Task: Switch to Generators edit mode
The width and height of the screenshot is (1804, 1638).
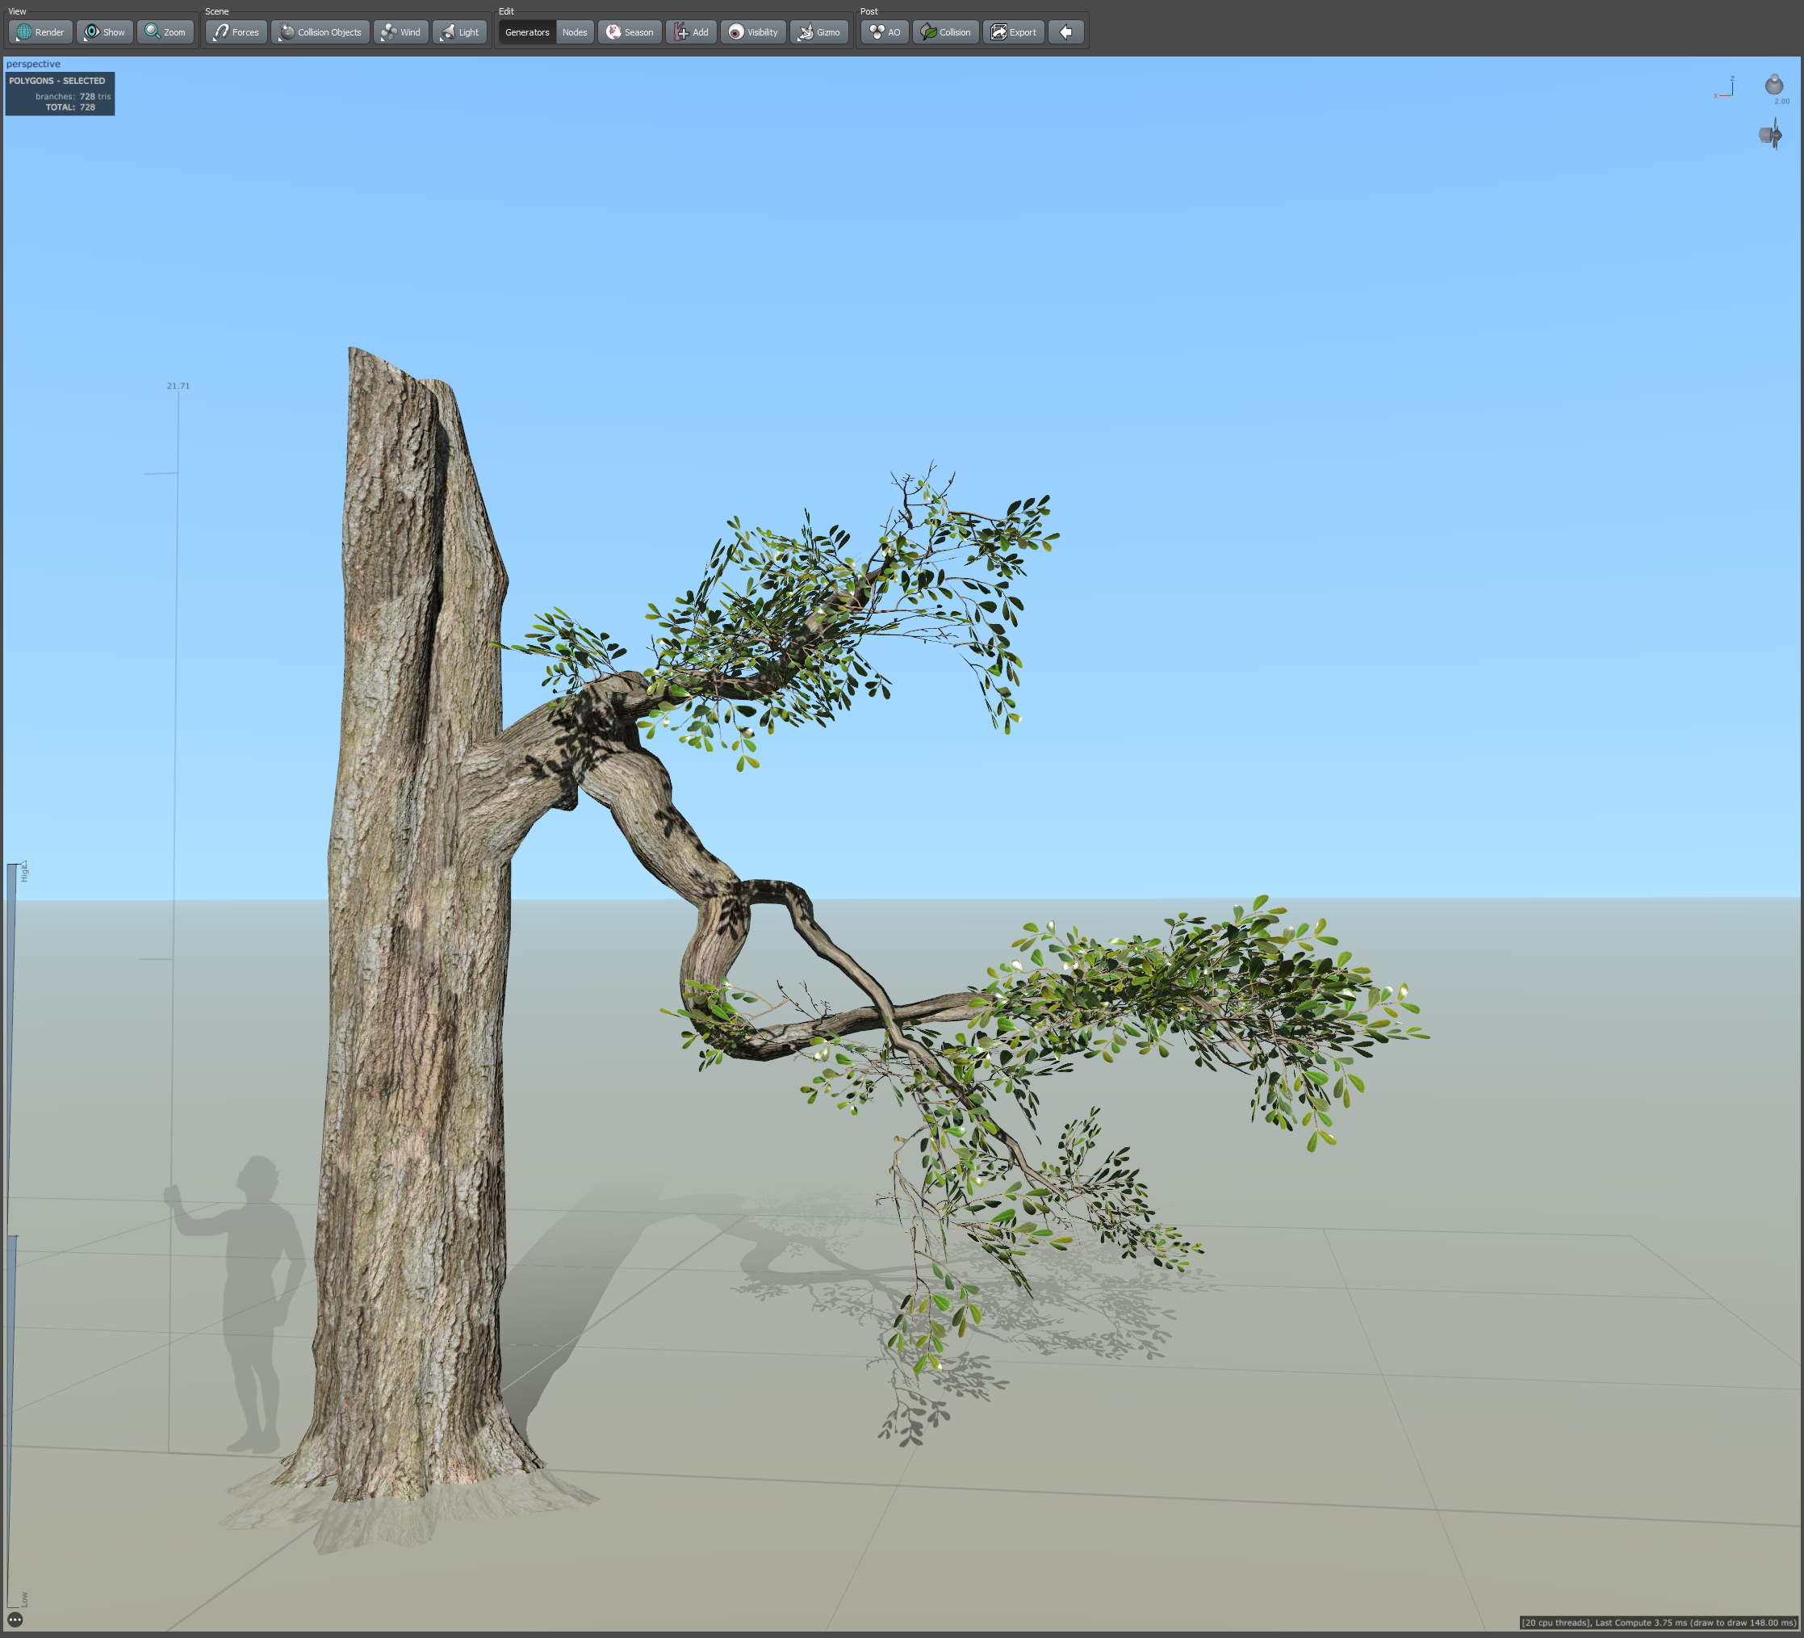Action: [527, 32]
